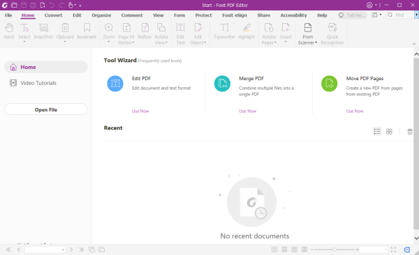Select the Hand tool

pos(9,31)
